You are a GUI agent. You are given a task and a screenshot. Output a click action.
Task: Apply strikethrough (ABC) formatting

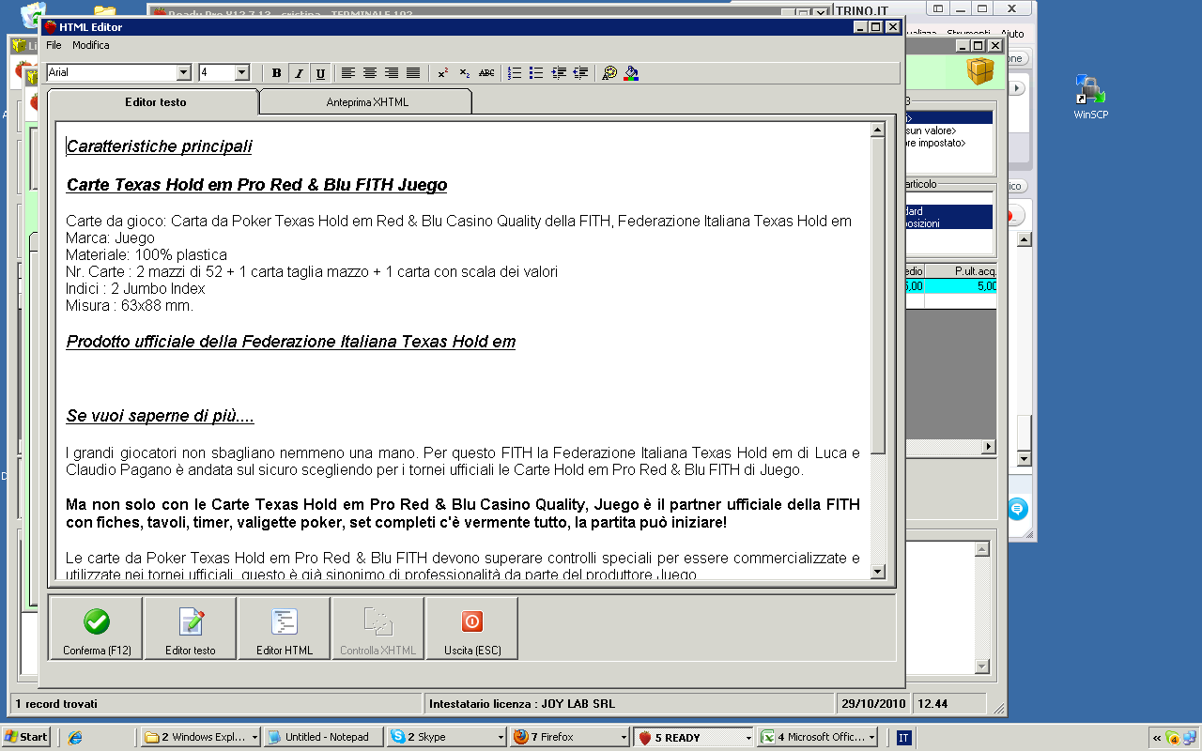tap(486, 73)
